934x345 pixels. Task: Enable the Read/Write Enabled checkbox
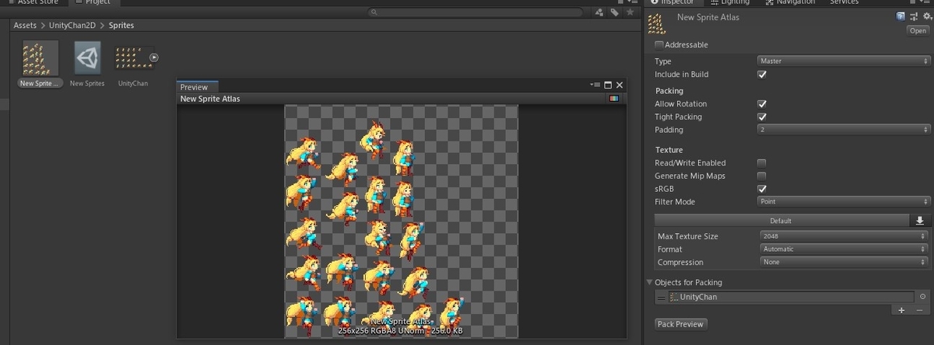pyautogui.click(x=762, y=162)
